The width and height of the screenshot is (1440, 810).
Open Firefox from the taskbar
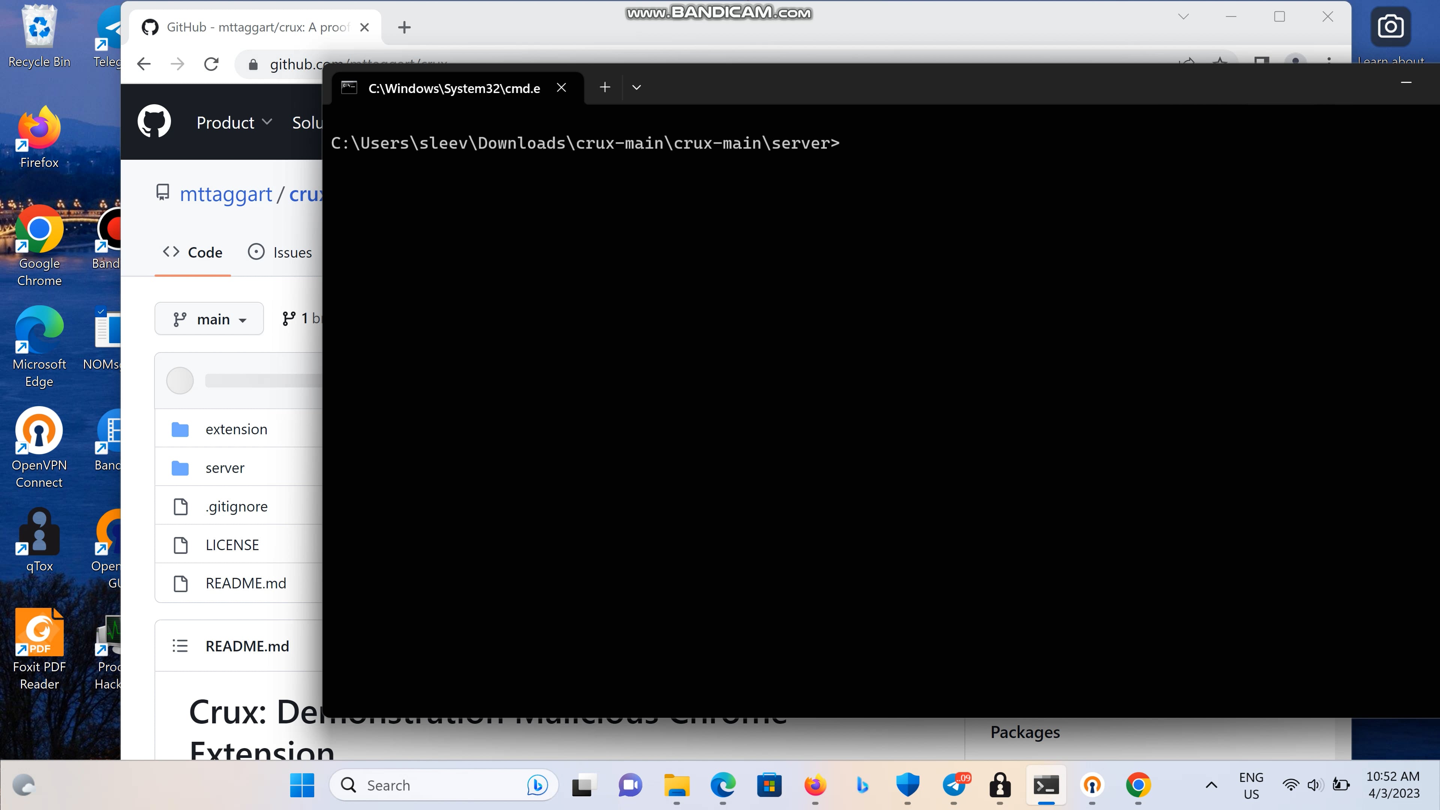pyautogui.click(x=815, y=785)
